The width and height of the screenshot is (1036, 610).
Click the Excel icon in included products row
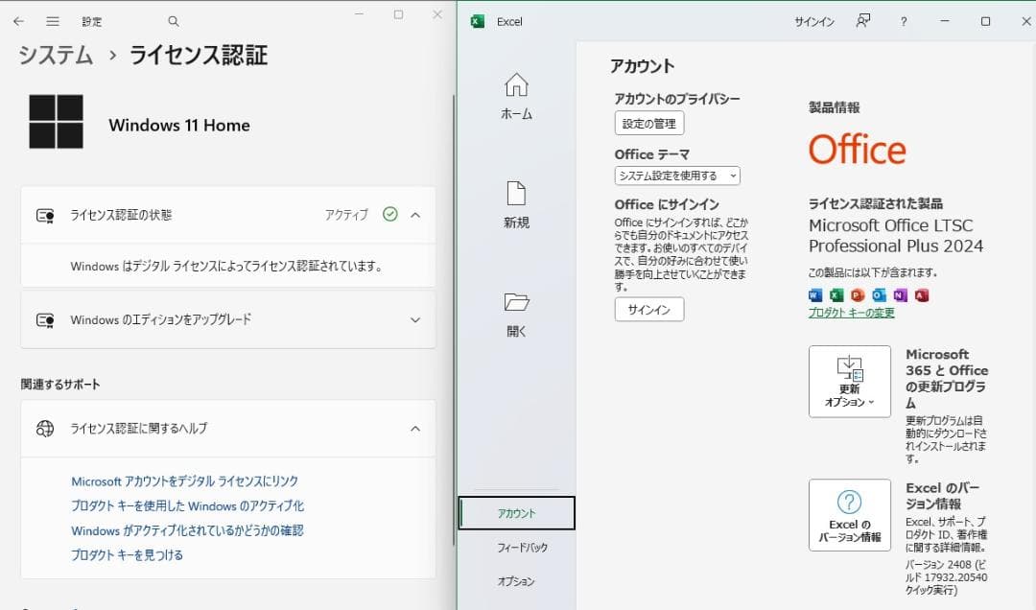coord(836,294)
